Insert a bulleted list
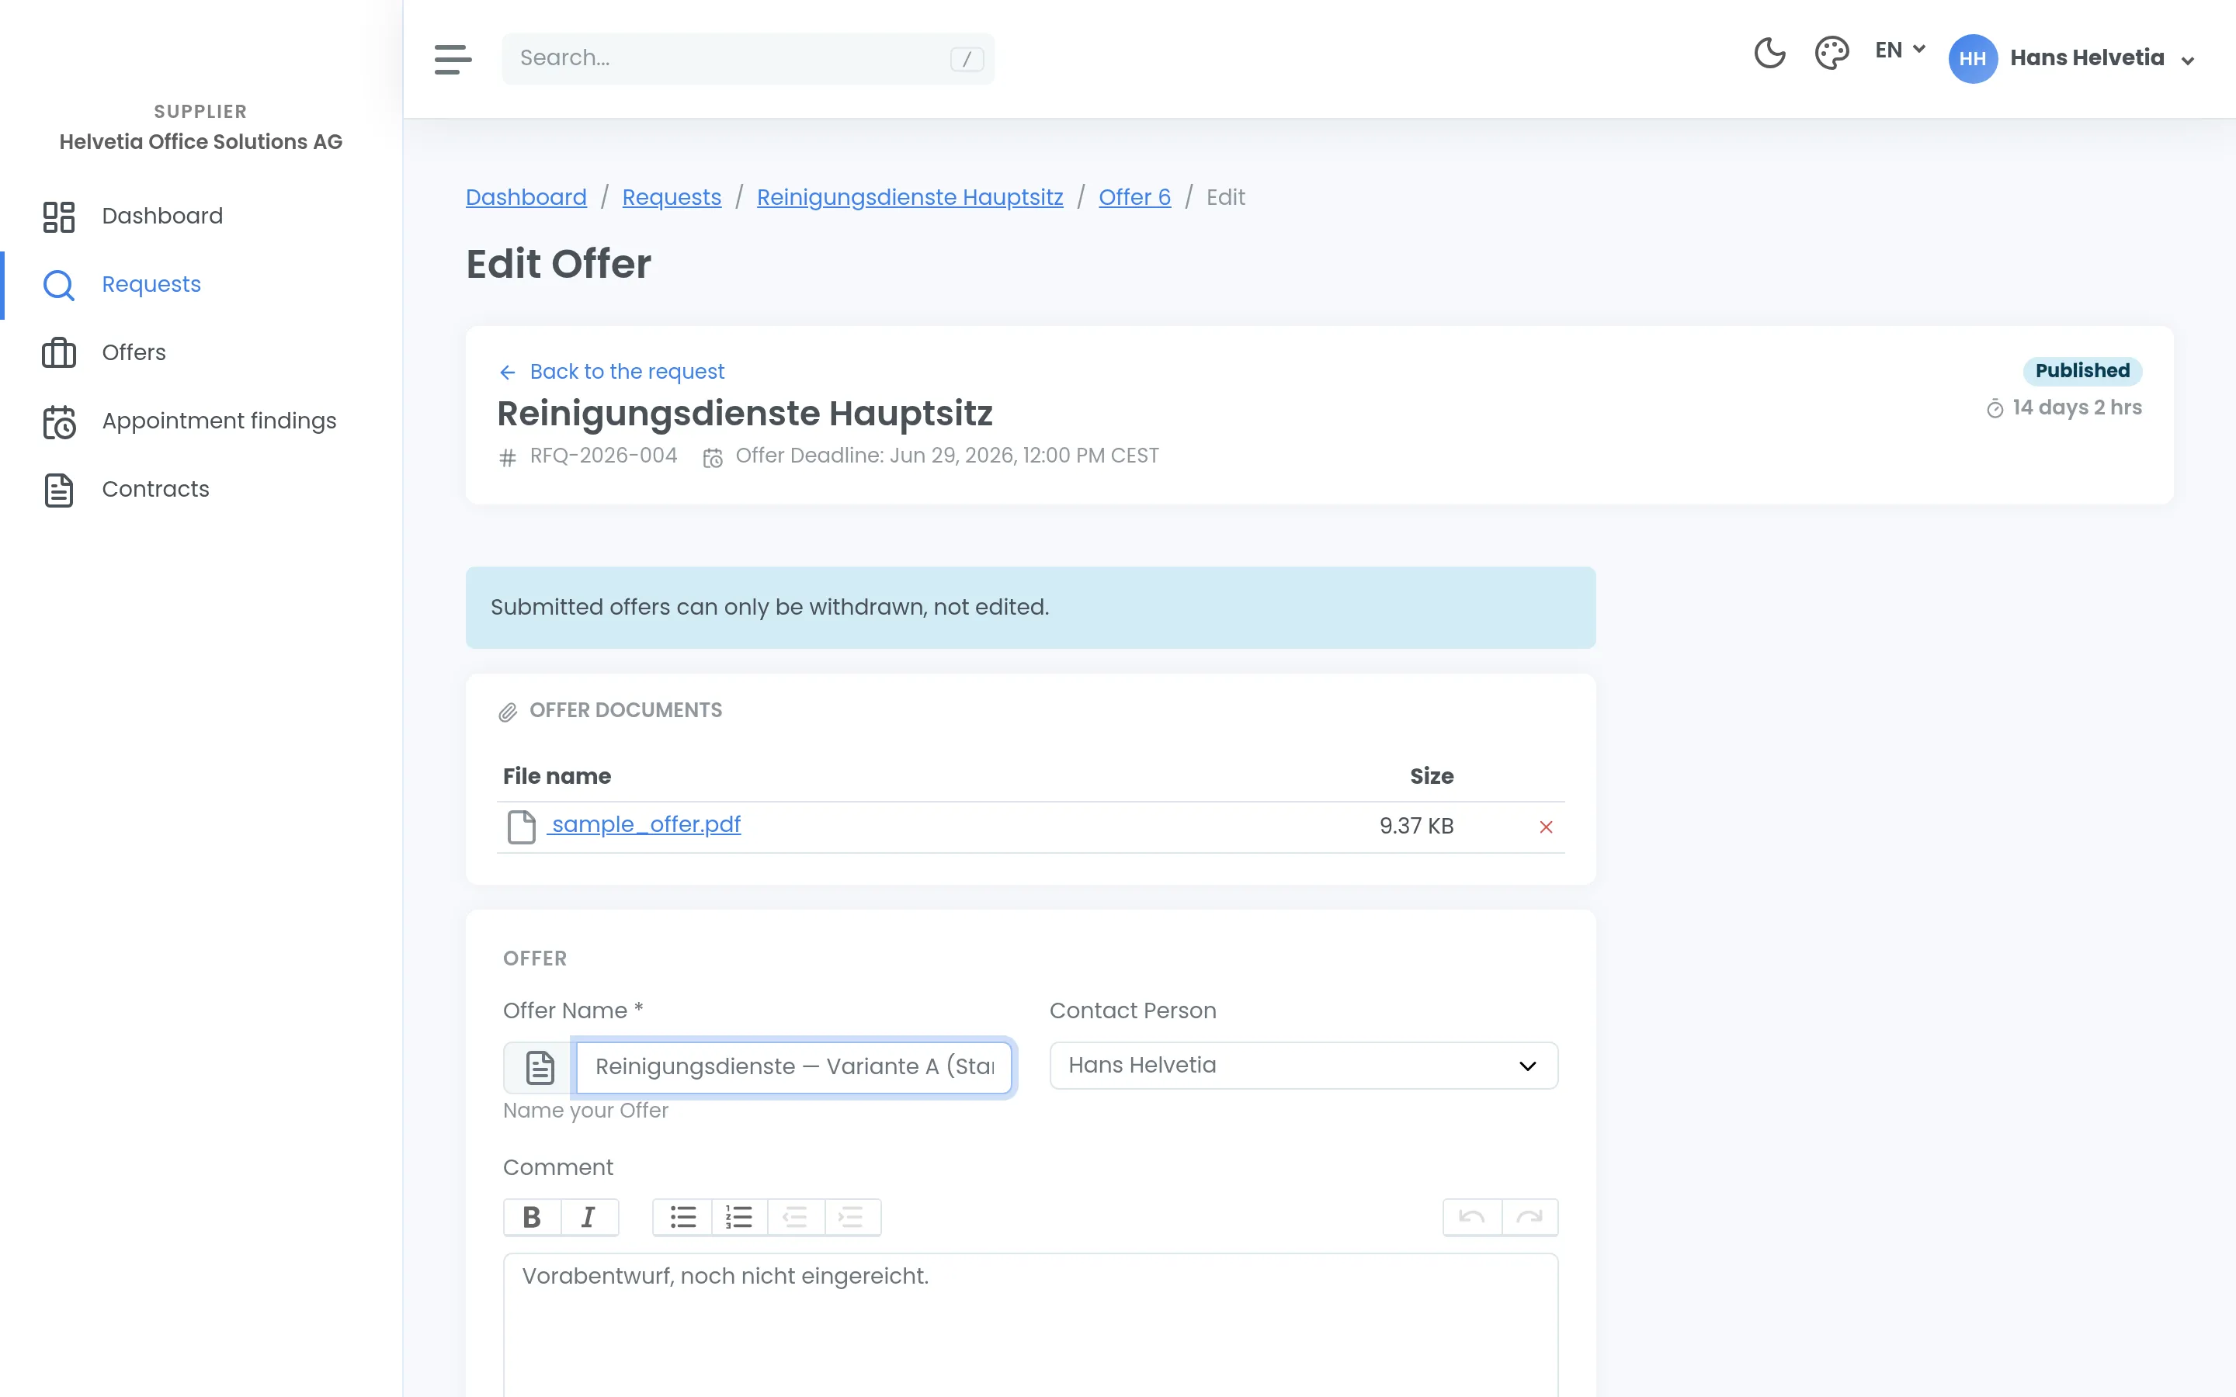Viewport: 2236px width, 1397px height. [x=682, y=1217]
